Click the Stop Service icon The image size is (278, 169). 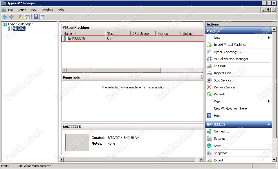point(209,80)
